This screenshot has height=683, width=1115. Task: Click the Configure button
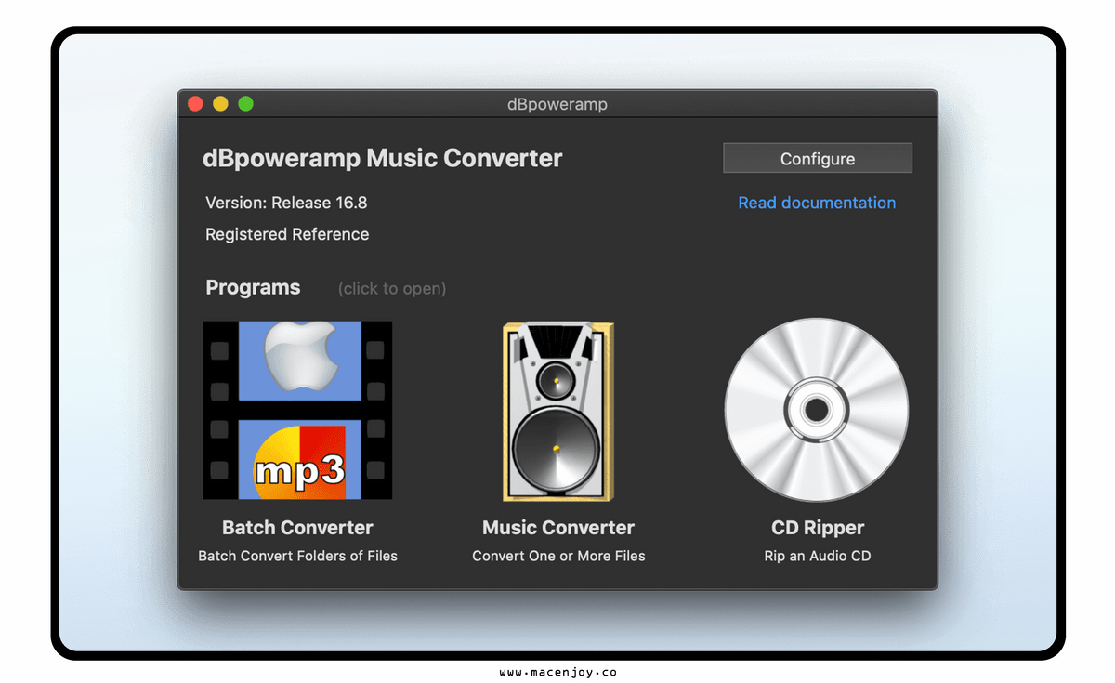coord(818,159)
